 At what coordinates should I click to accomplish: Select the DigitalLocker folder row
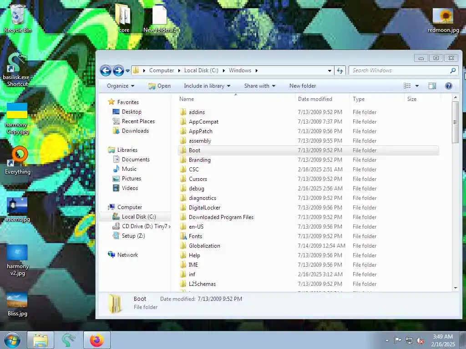coord(309,207)
